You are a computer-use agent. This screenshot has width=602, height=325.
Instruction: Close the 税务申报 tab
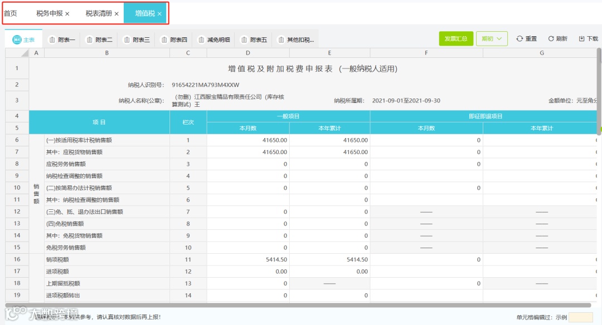point(67,14)
